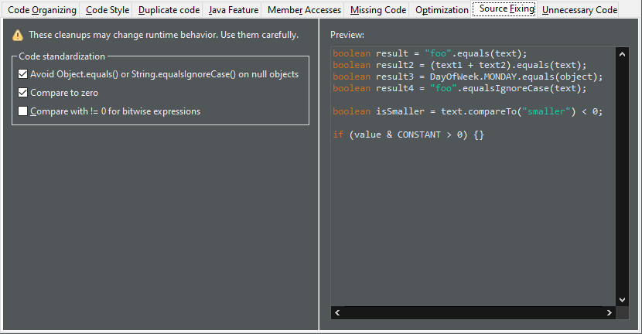Click the preview scroll up arrow
This screenshot has height=334, width=642.
pyautogui.click(x=622, y=54)
